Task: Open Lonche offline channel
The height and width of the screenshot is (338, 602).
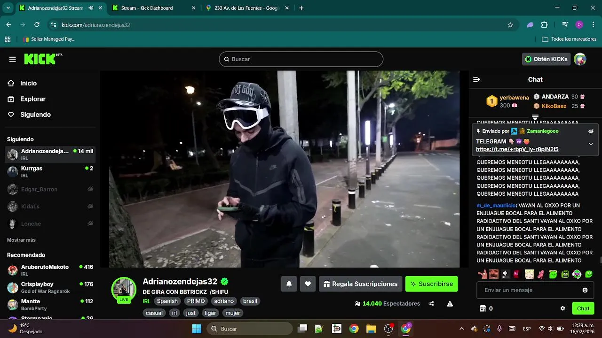Action: coord(50,224)
